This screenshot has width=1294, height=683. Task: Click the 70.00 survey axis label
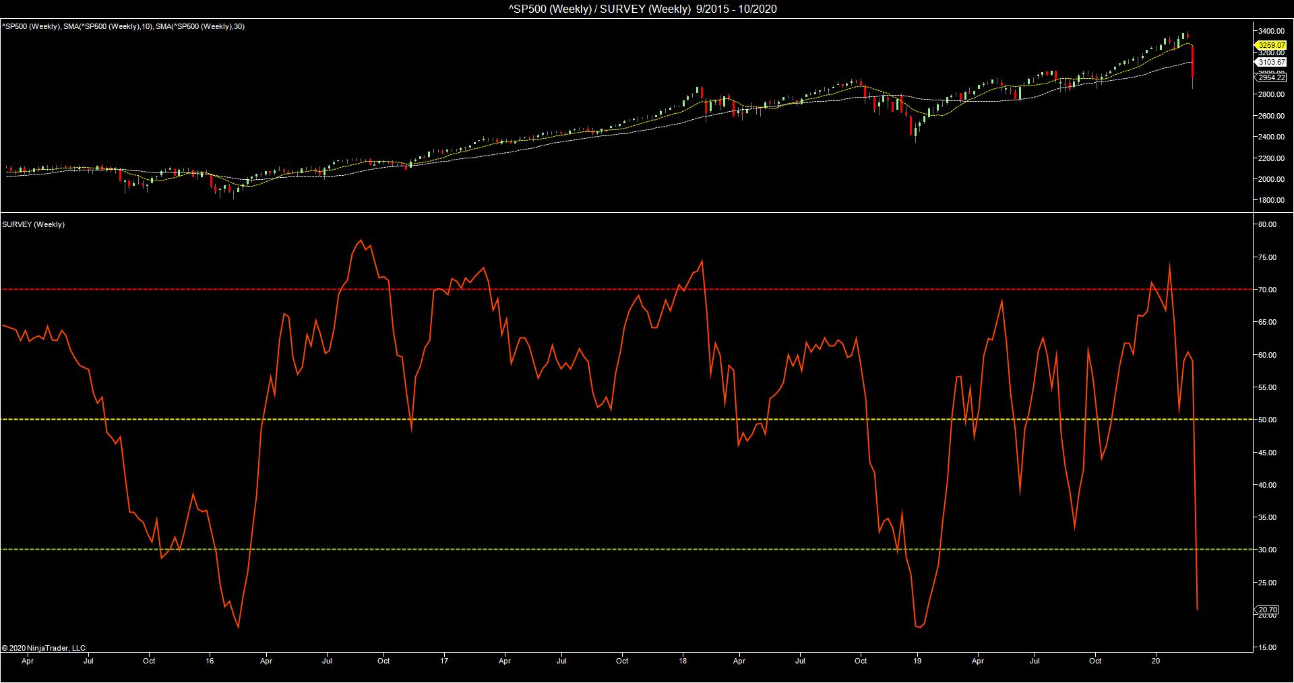point(1267,290)
